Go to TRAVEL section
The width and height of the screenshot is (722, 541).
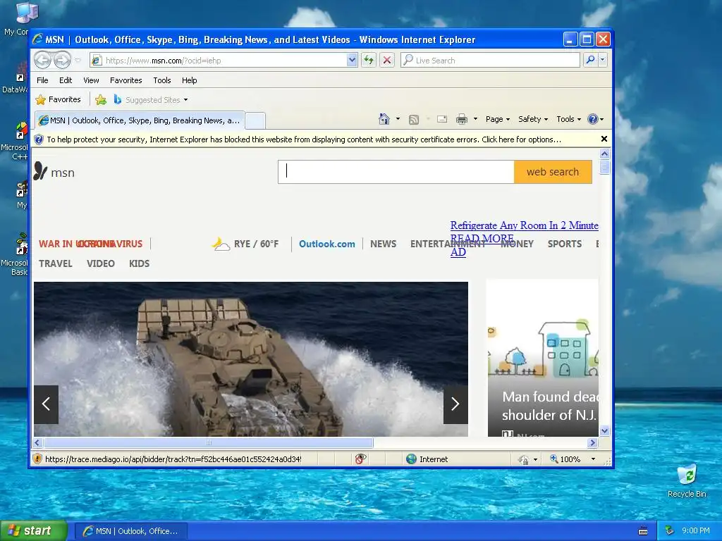pyautogui.click(x=55, y=263)
